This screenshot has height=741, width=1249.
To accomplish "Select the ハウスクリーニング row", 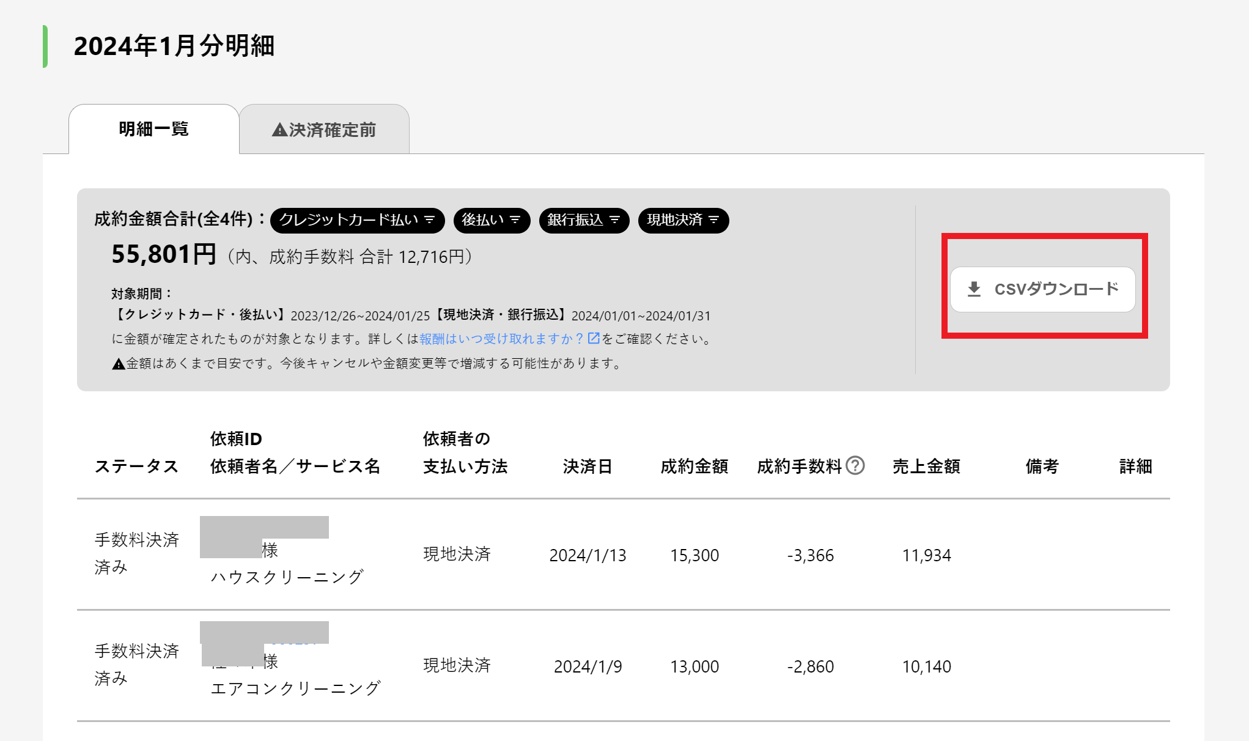I will 287,577.
